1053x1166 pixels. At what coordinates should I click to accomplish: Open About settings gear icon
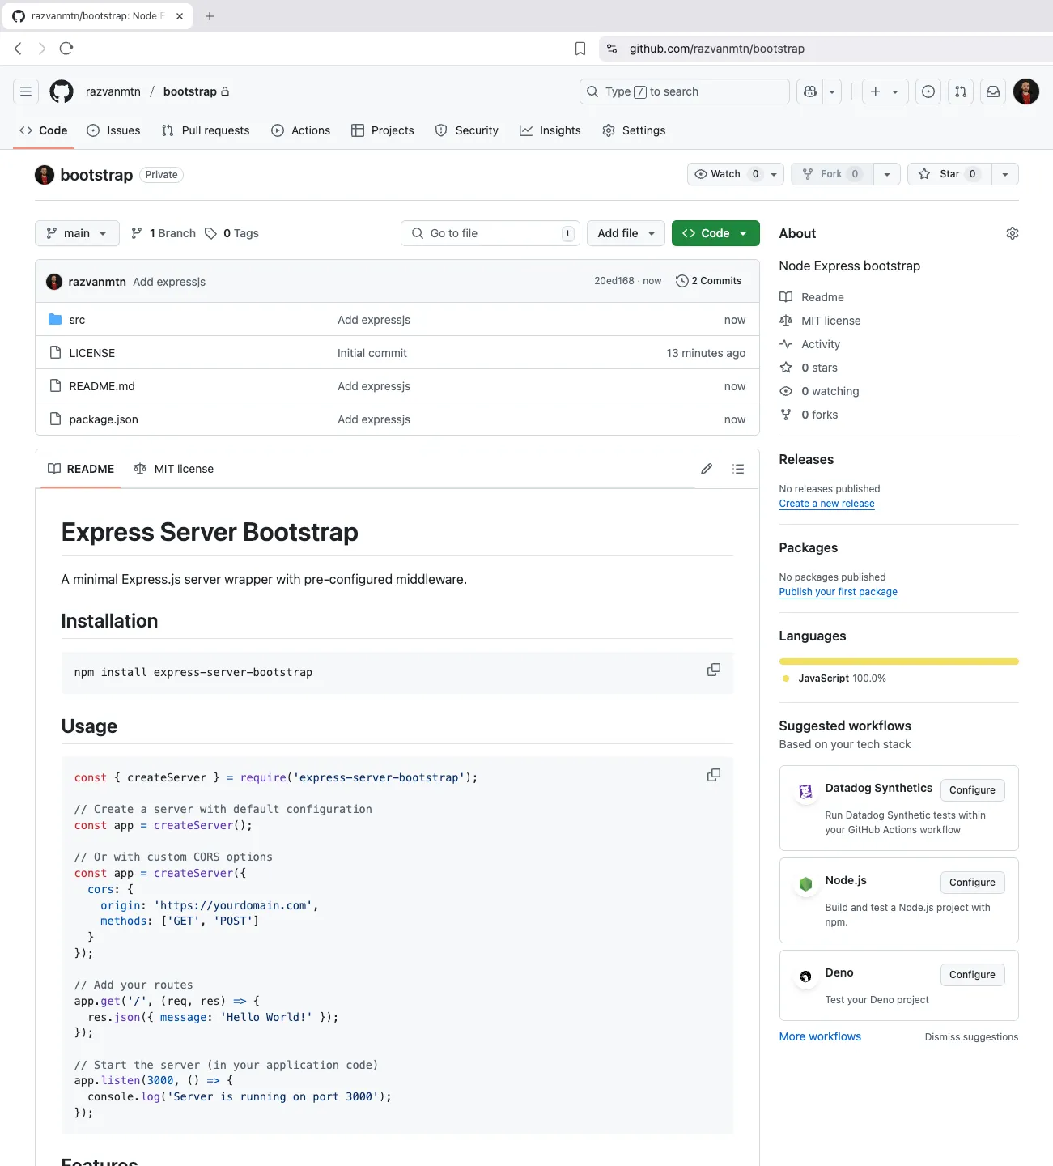coord(1012,233)
